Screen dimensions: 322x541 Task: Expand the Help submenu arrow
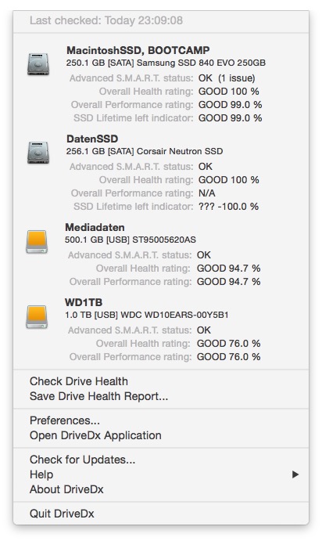(295, 474)
